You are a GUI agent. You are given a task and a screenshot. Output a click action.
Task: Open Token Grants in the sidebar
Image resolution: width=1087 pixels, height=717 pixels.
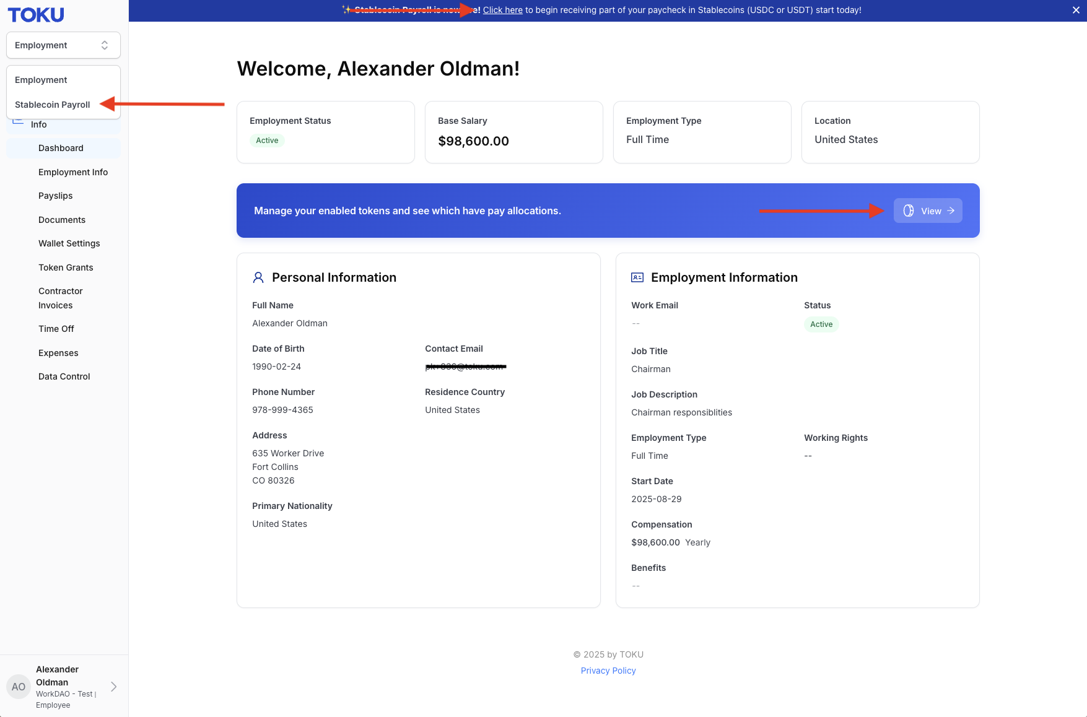66,267
